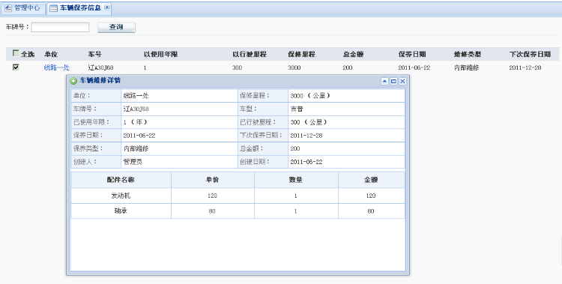Screen dimensions: 562x284
Task: Maximize the 车辆维修详情 dialog
Action: (x=393, y=82)
